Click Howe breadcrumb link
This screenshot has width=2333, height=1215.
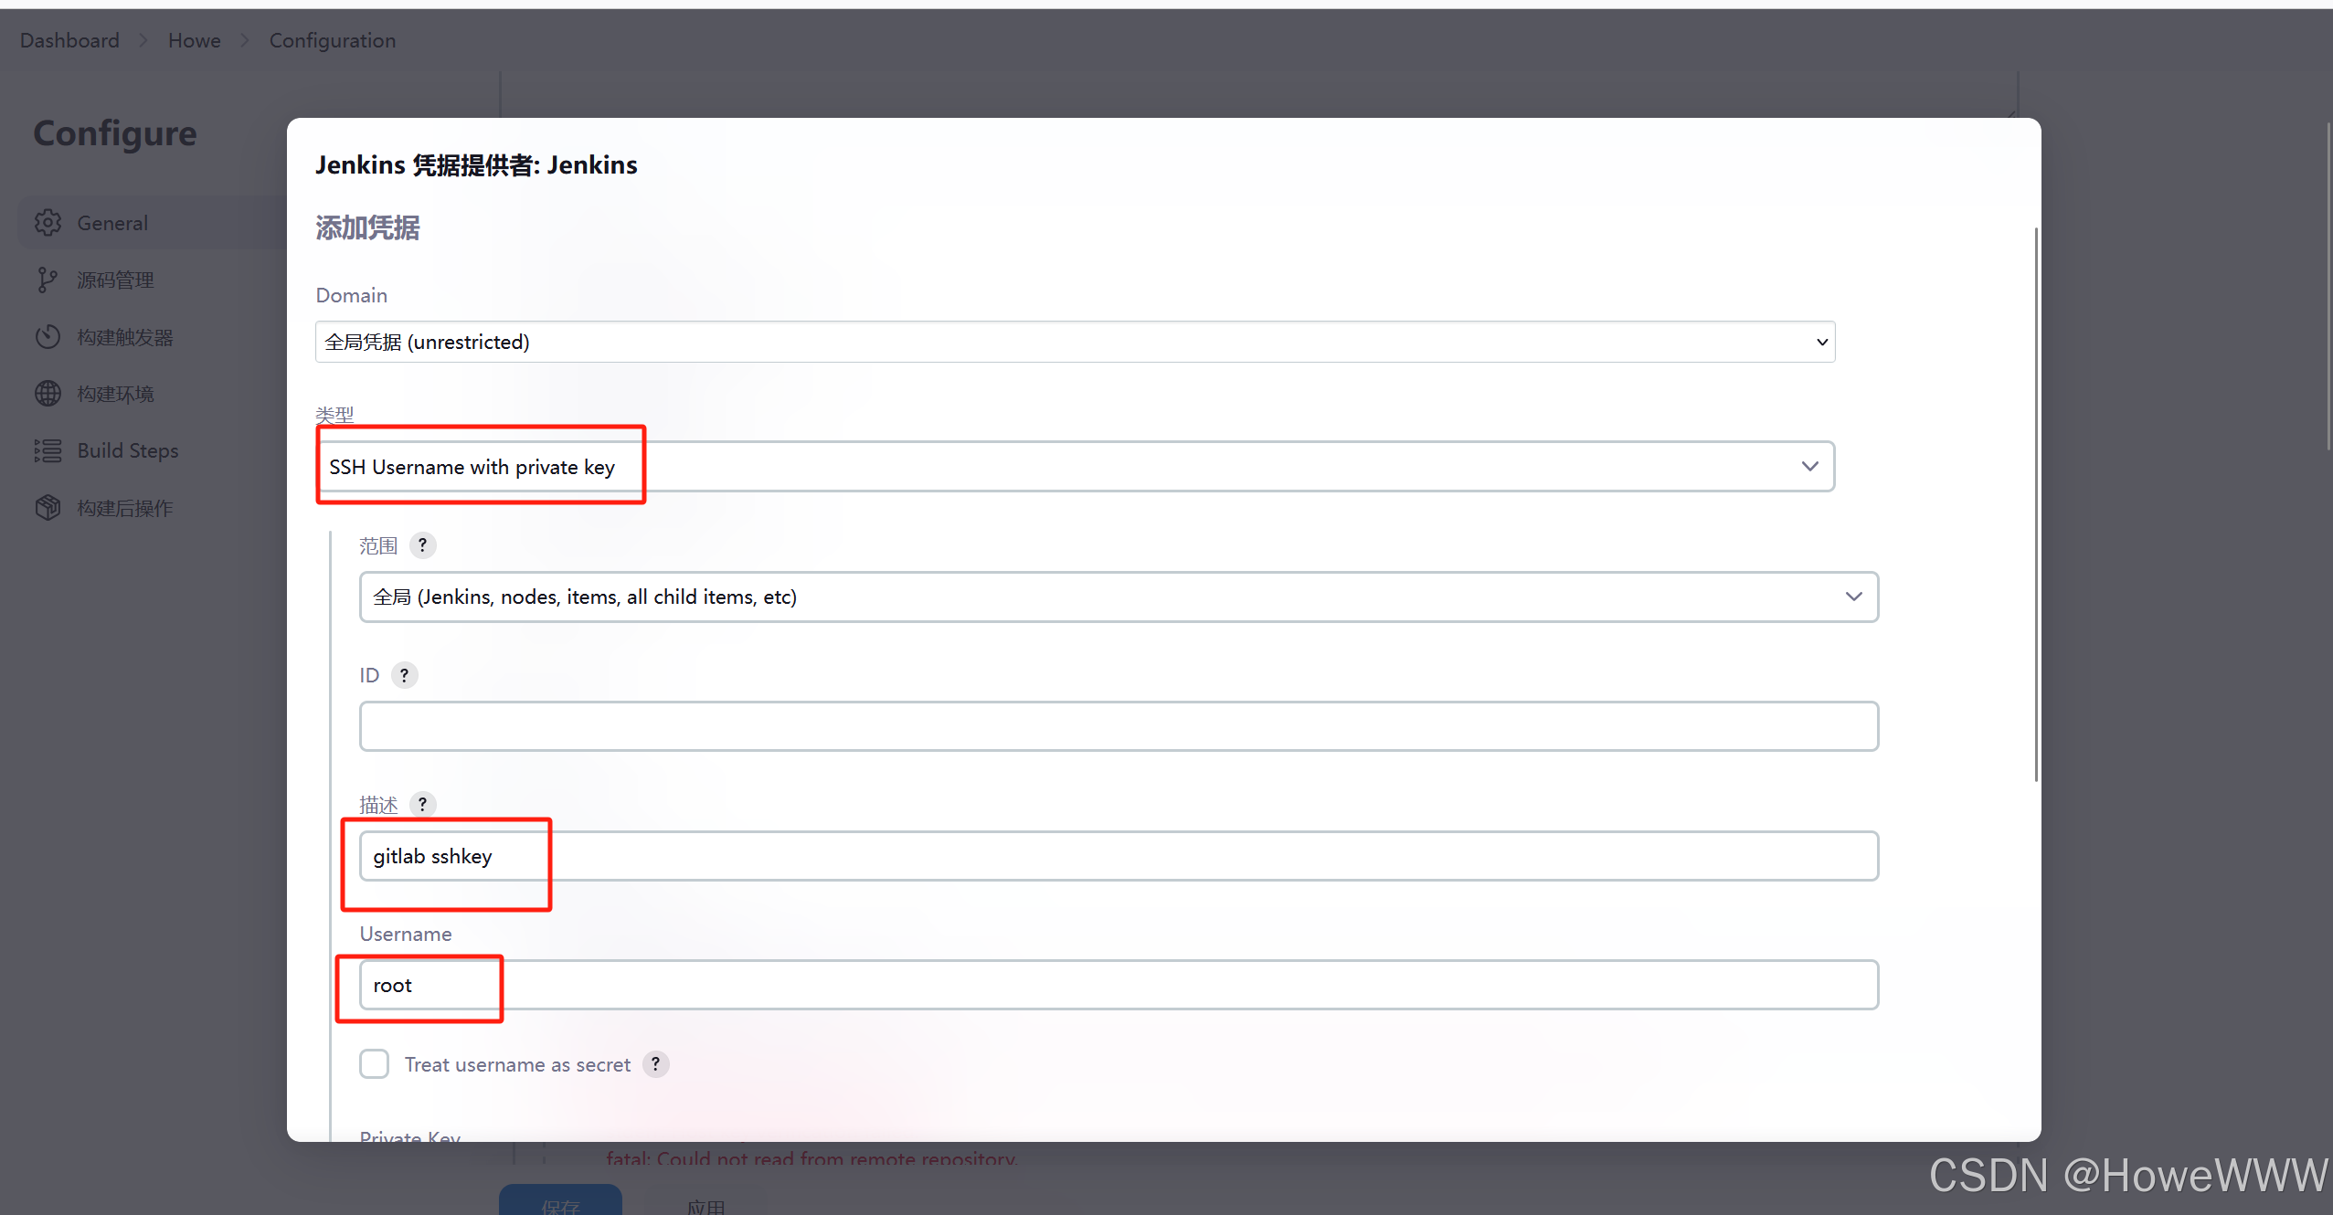click(195, 40)
